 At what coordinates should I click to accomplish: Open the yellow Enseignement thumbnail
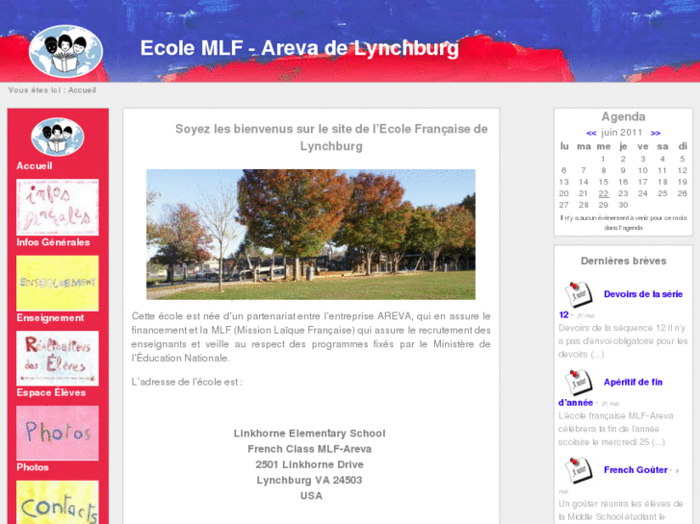[x=58, y=284]
